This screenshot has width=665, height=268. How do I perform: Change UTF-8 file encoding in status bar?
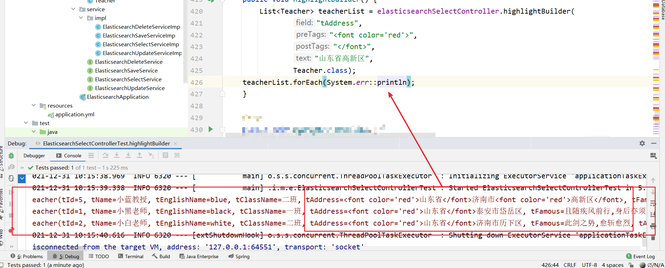pos(589,265)
